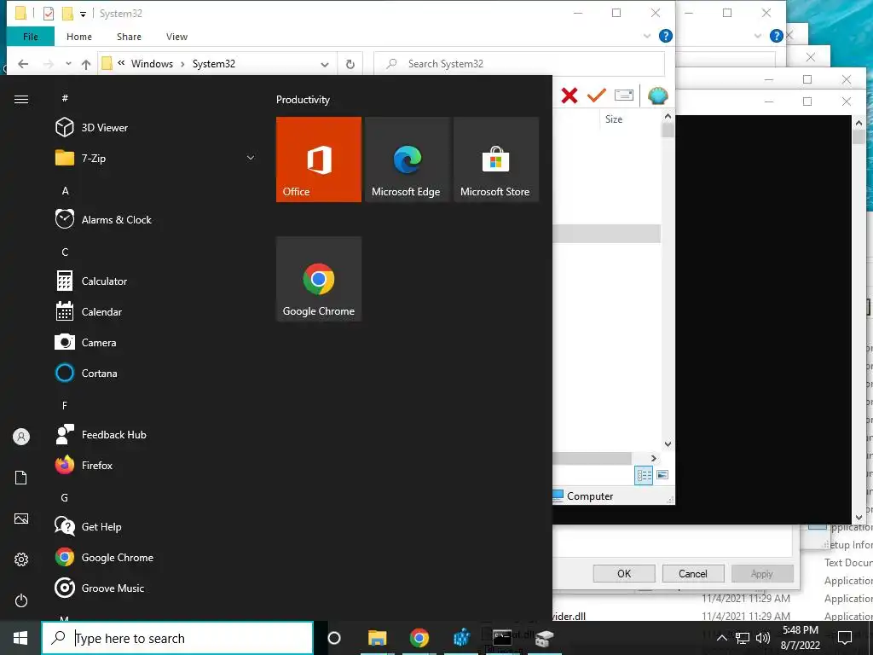Open Documents from Start sidebar
Viewport: 873px width, 655px height.
(21, 478)
